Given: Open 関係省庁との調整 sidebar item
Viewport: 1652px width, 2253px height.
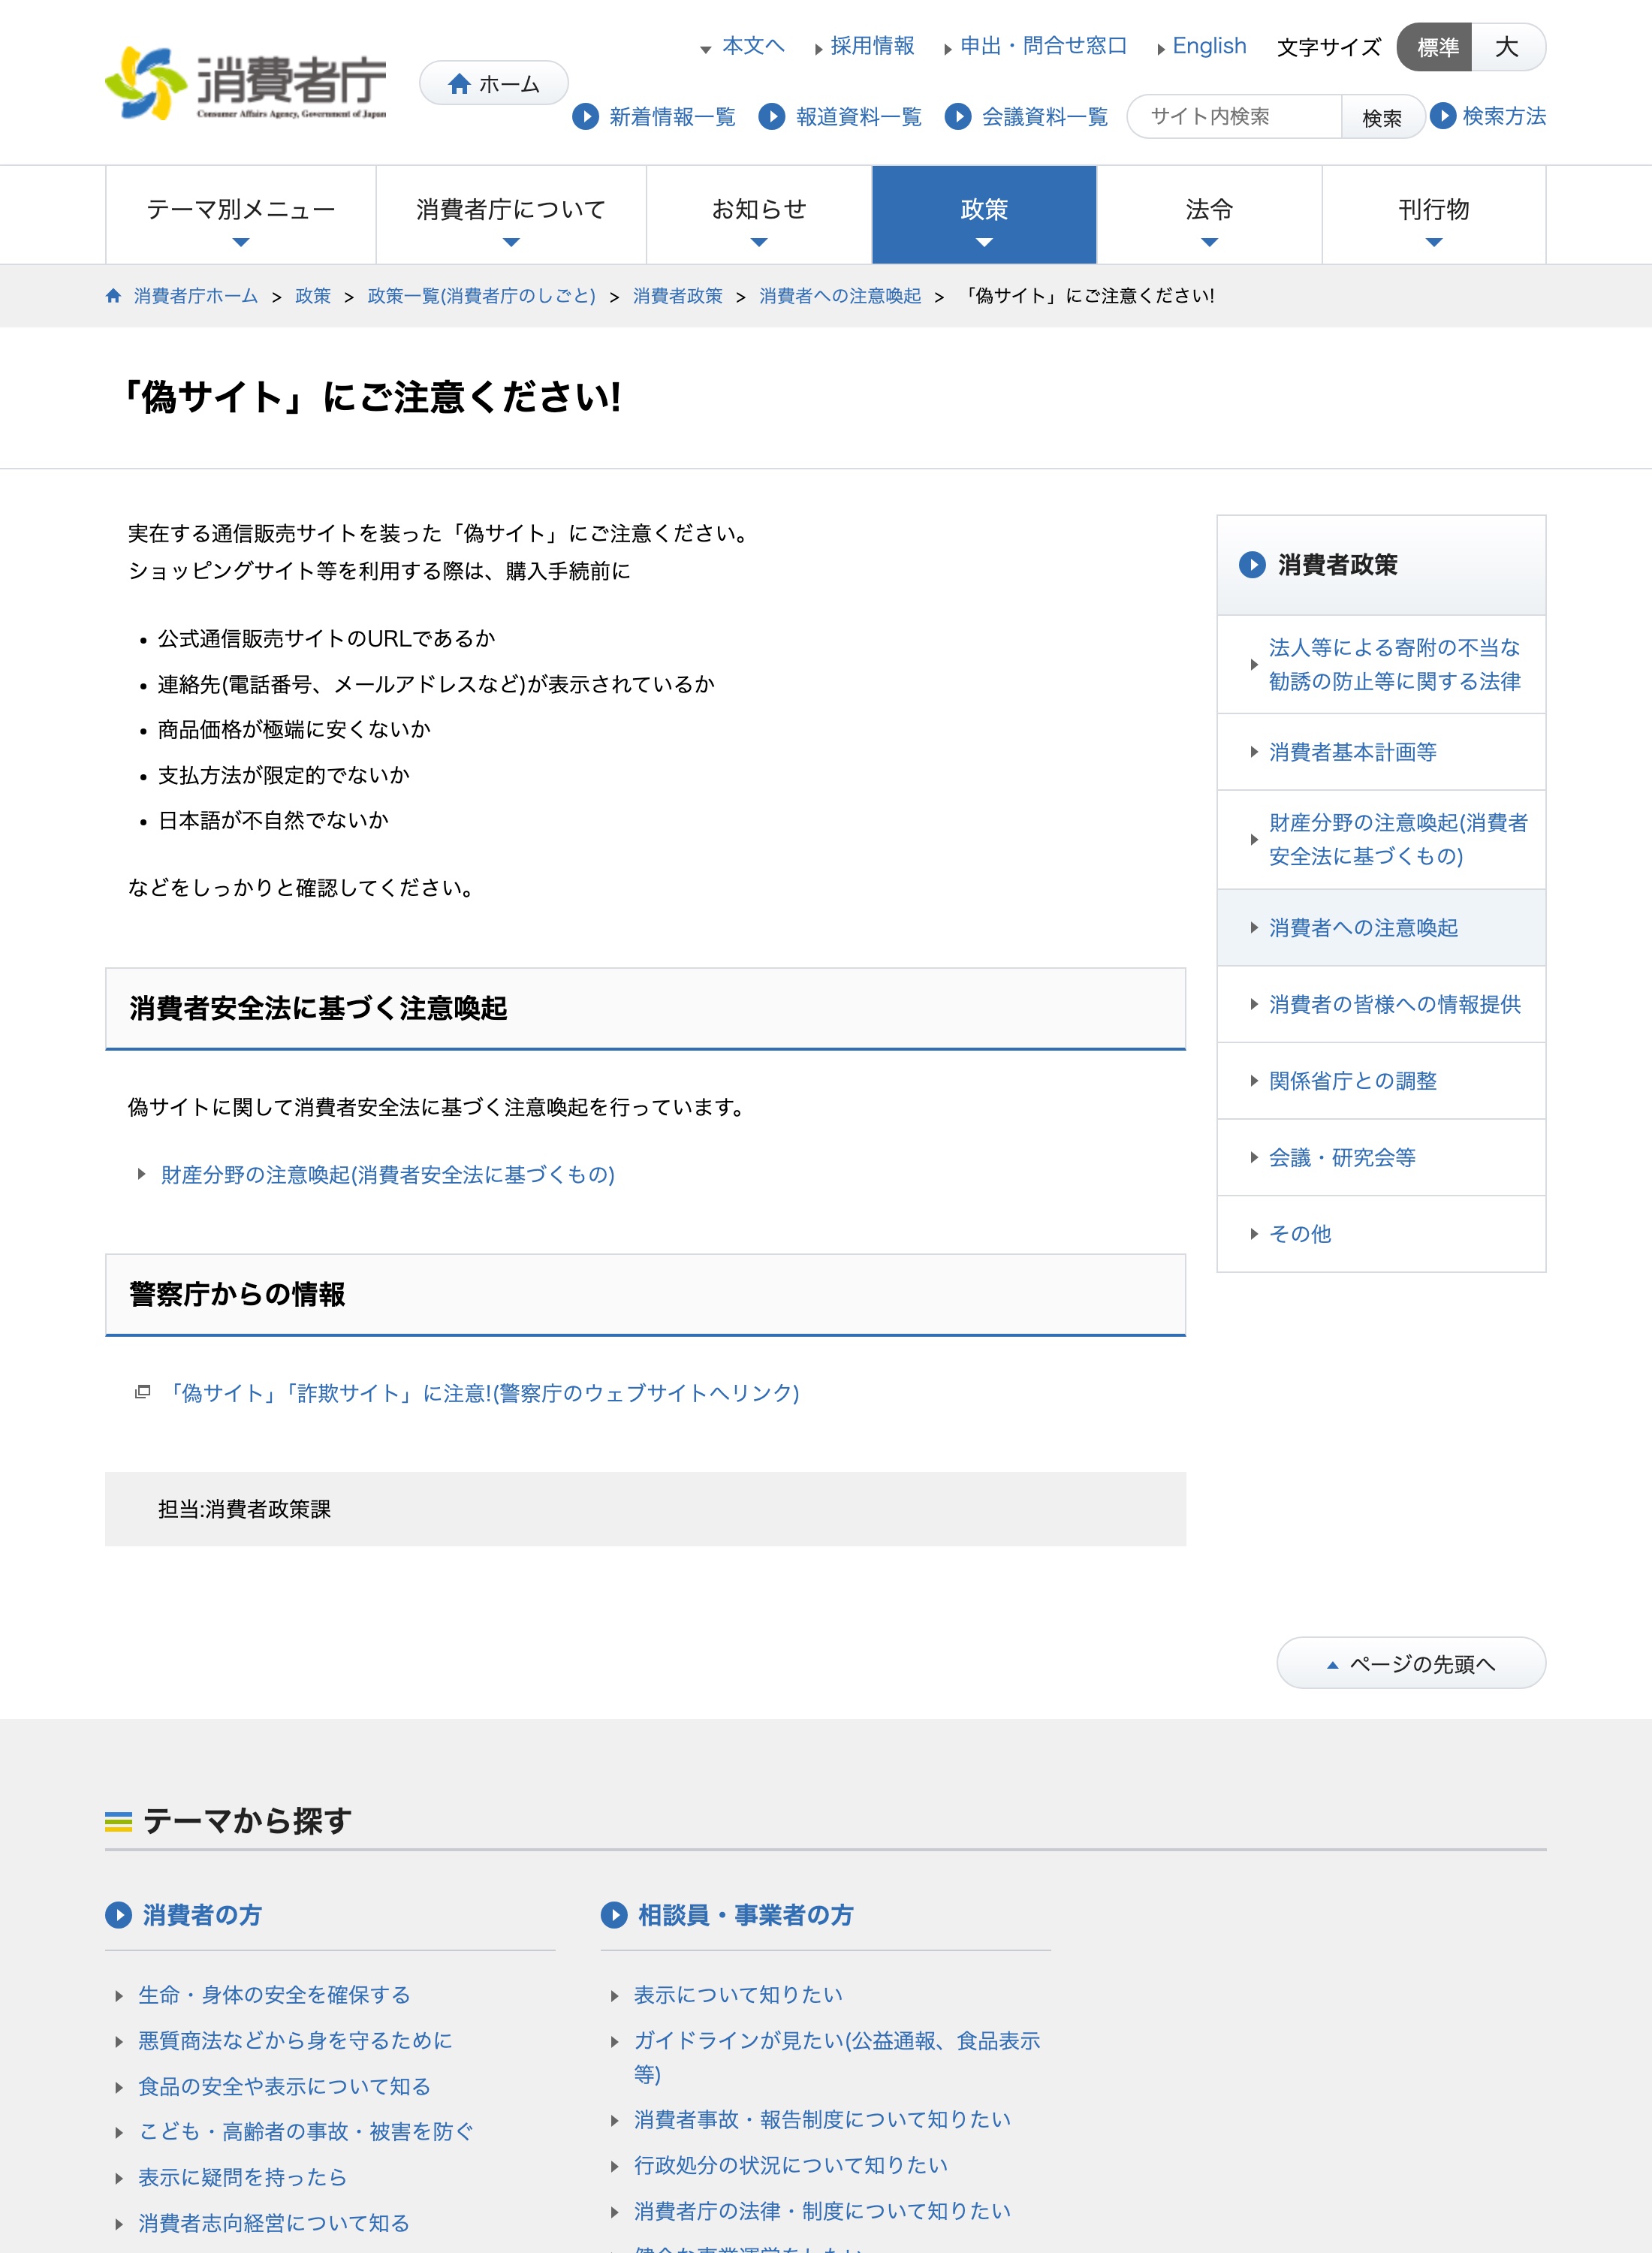Looking at the screenshot, I should pyautogui.click(x=1381, y=1081).
